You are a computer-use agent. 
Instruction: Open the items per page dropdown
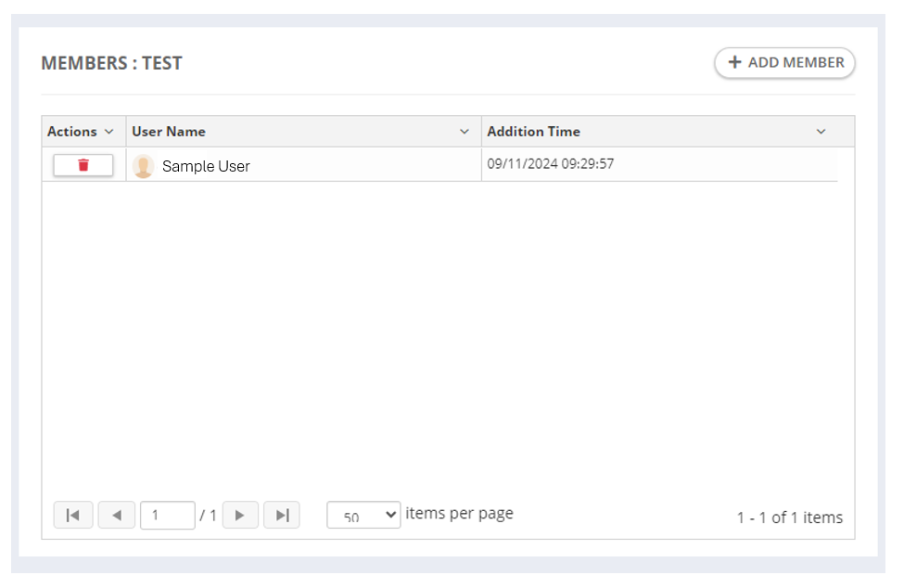(x=363, y=515)
